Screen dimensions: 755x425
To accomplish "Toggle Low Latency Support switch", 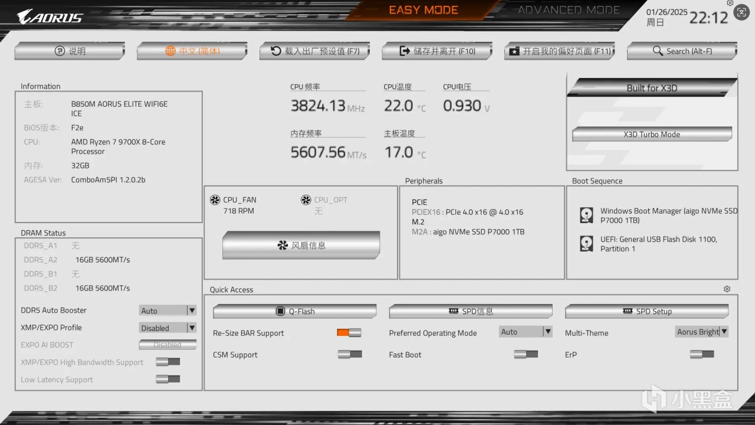I will tap(168, 379).
